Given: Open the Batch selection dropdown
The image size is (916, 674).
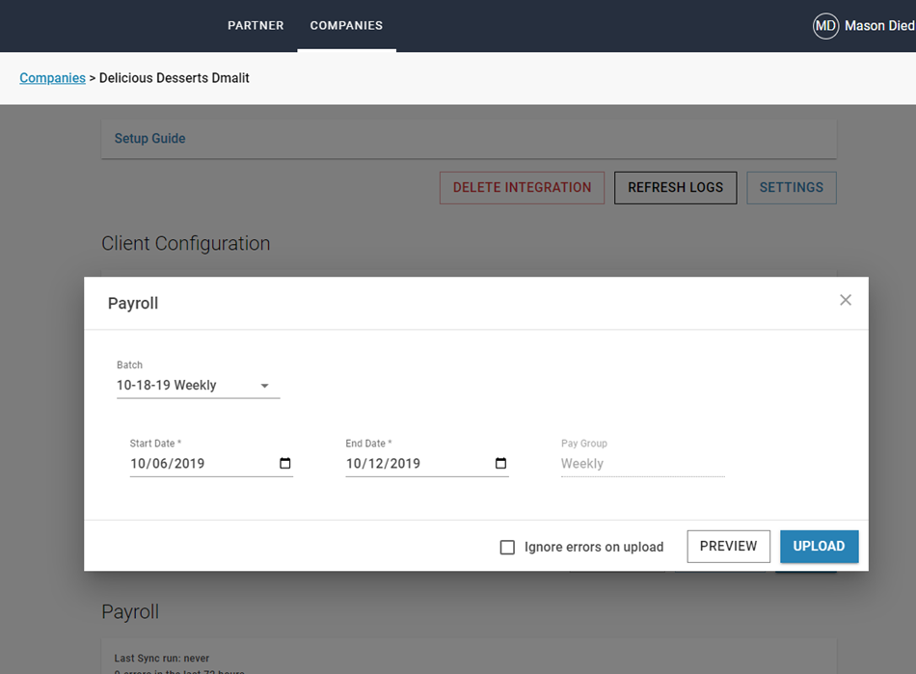Looking at the screenshot, I should tap(183, 385).
